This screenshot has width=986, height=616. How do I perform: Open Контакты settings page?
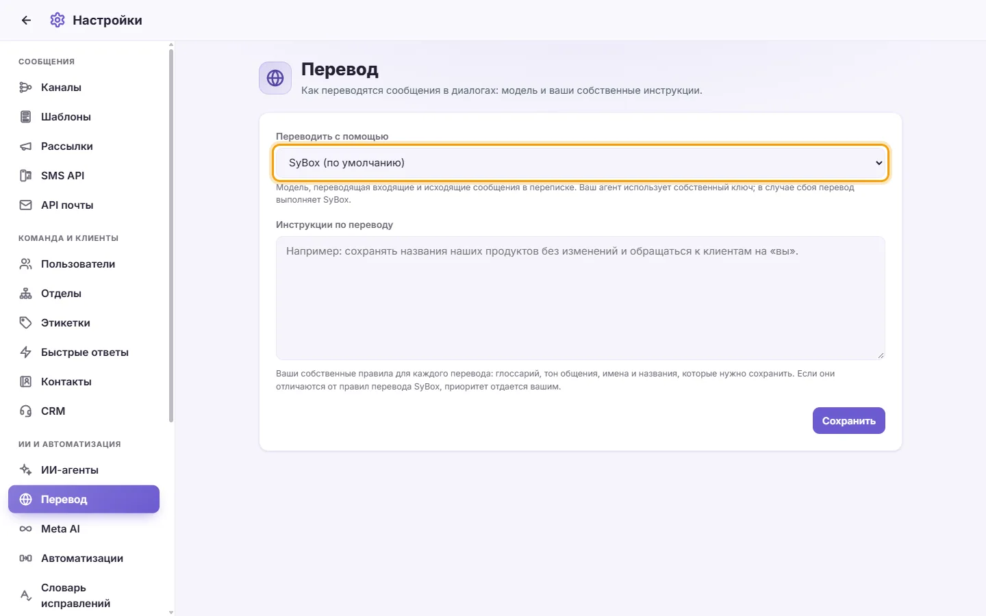tap(84, 382)
